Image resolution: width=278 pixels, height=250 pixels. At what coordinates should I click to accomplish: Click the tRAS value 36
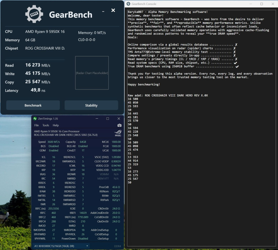[x=54, y=174]
